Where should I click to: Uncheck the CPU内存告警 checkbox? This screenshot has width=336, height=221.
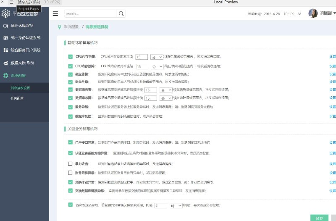click(x=70, y=57)
